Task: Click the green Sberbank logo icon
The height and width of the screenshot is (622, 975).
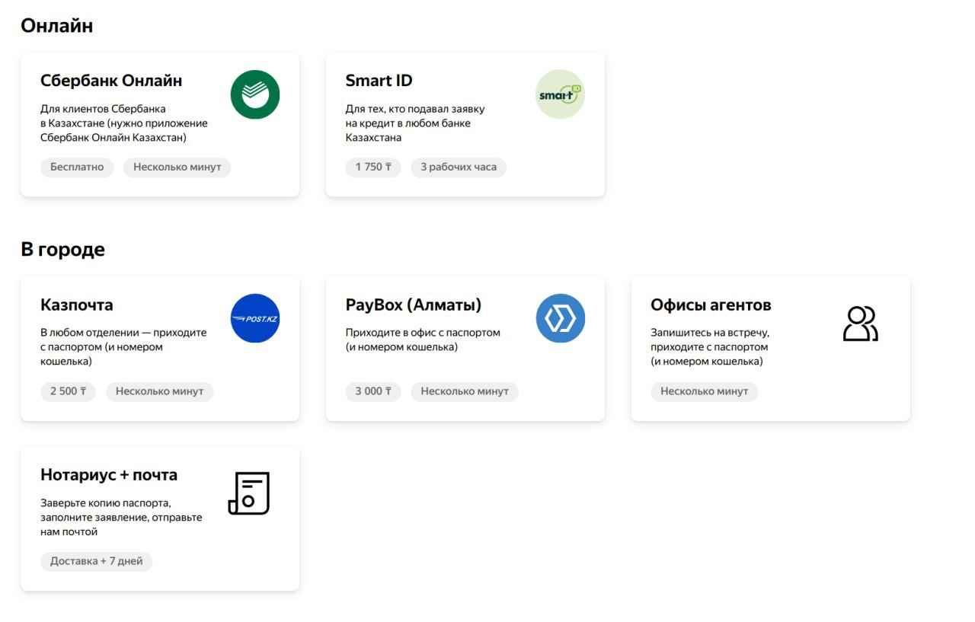Action: (x=255, y=94)
